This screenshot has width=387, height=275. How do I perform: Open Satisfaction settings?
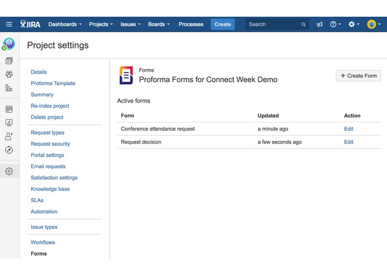pyautogui.click(x=54, y=178)
